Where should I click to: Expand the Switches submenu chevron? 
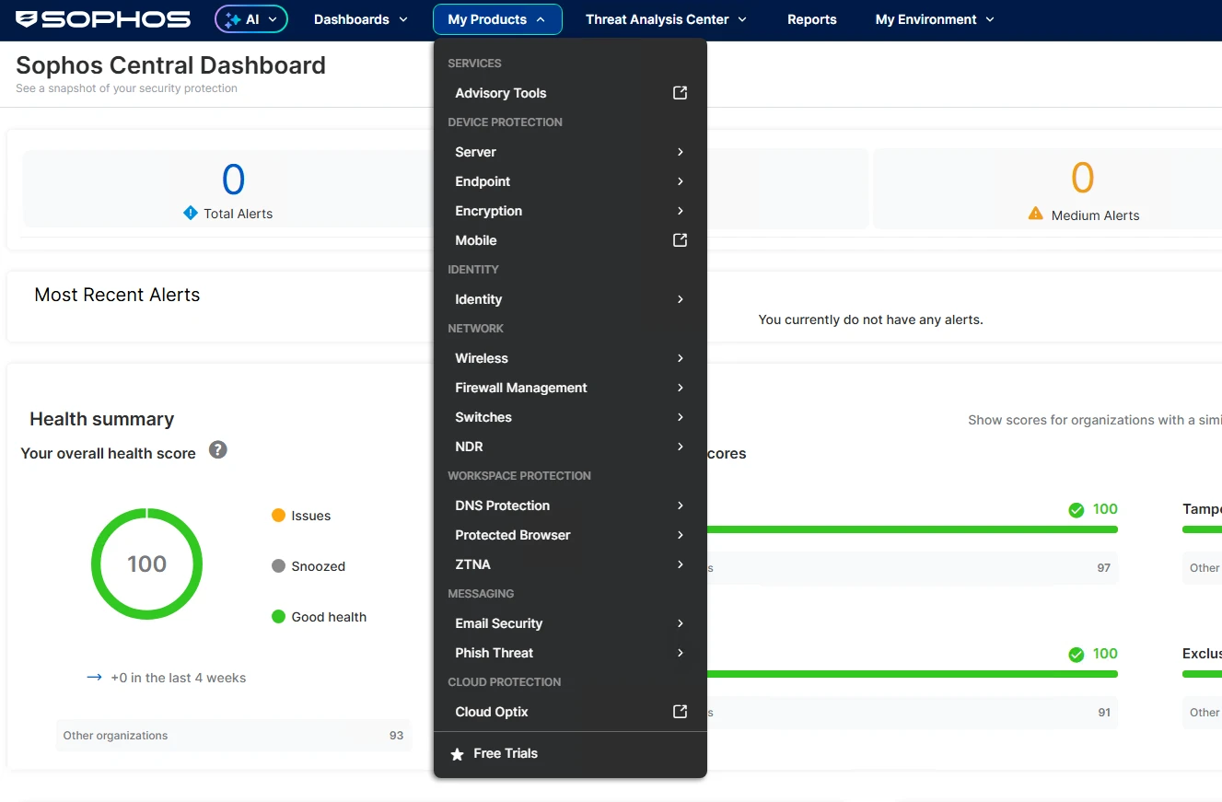[681, 417]
